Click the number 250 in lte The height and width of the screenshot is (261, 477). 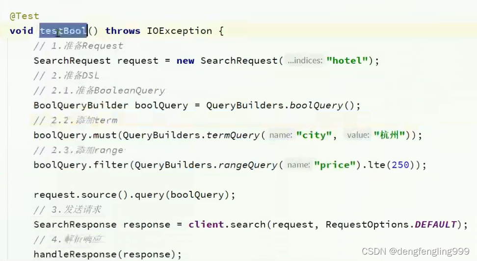point(400,165)
